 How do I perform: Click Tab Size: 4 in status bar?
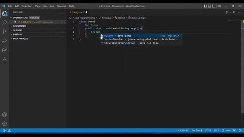[x=197, y=131]
